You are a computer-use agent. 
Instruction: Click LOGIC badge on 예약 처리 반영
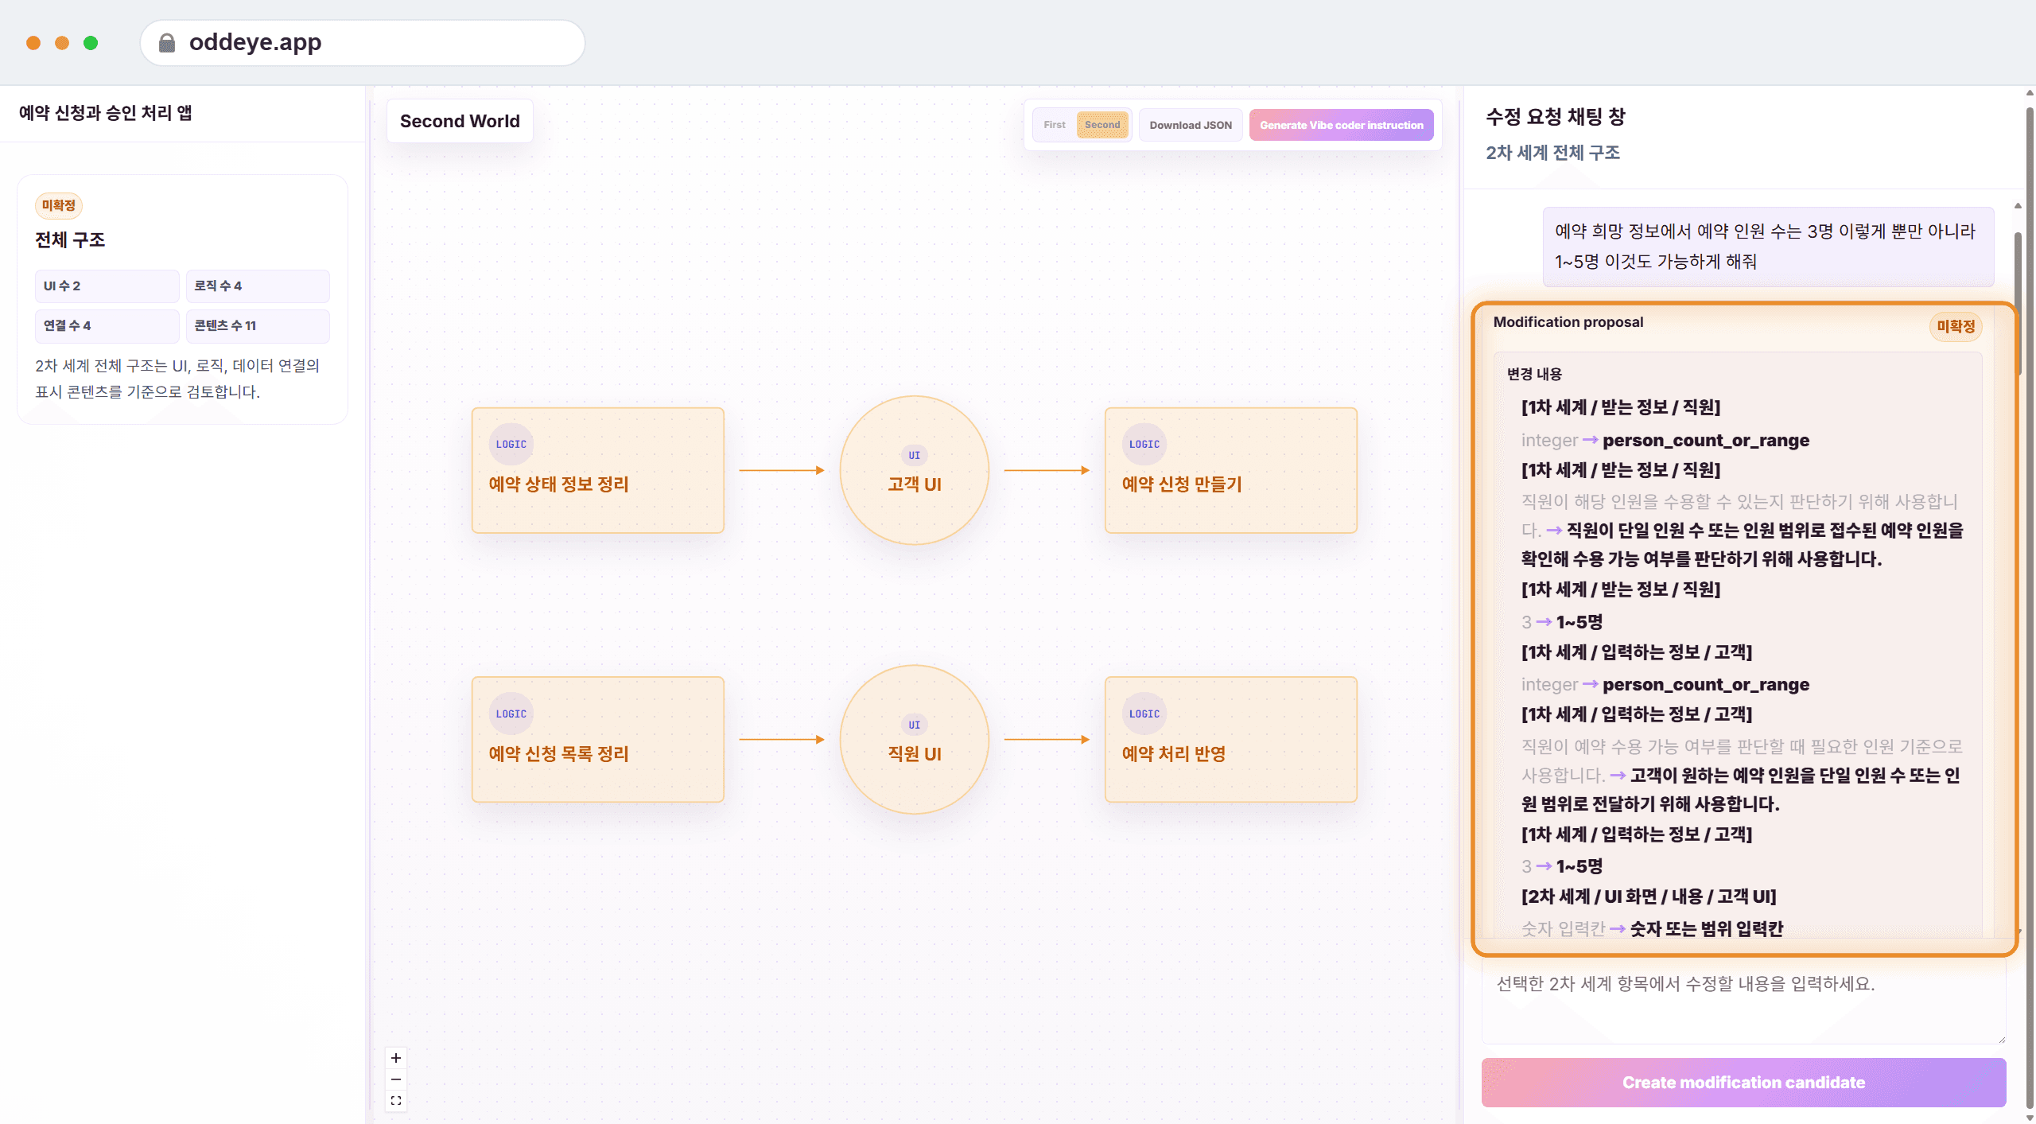[1144, 714]
